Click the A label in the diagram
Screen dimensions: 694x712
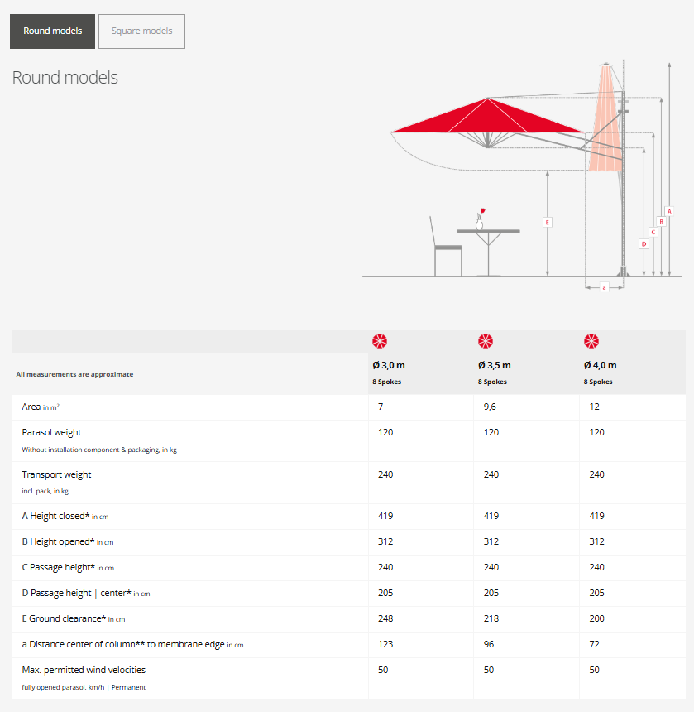coord(669,210)
